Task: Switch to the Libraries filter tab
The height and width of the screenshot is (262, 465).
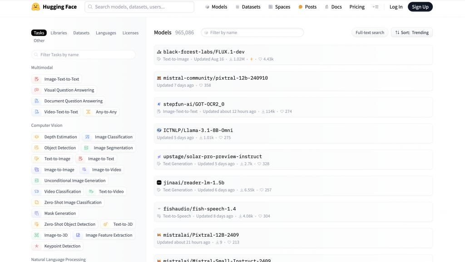Action: click(59, 33)
